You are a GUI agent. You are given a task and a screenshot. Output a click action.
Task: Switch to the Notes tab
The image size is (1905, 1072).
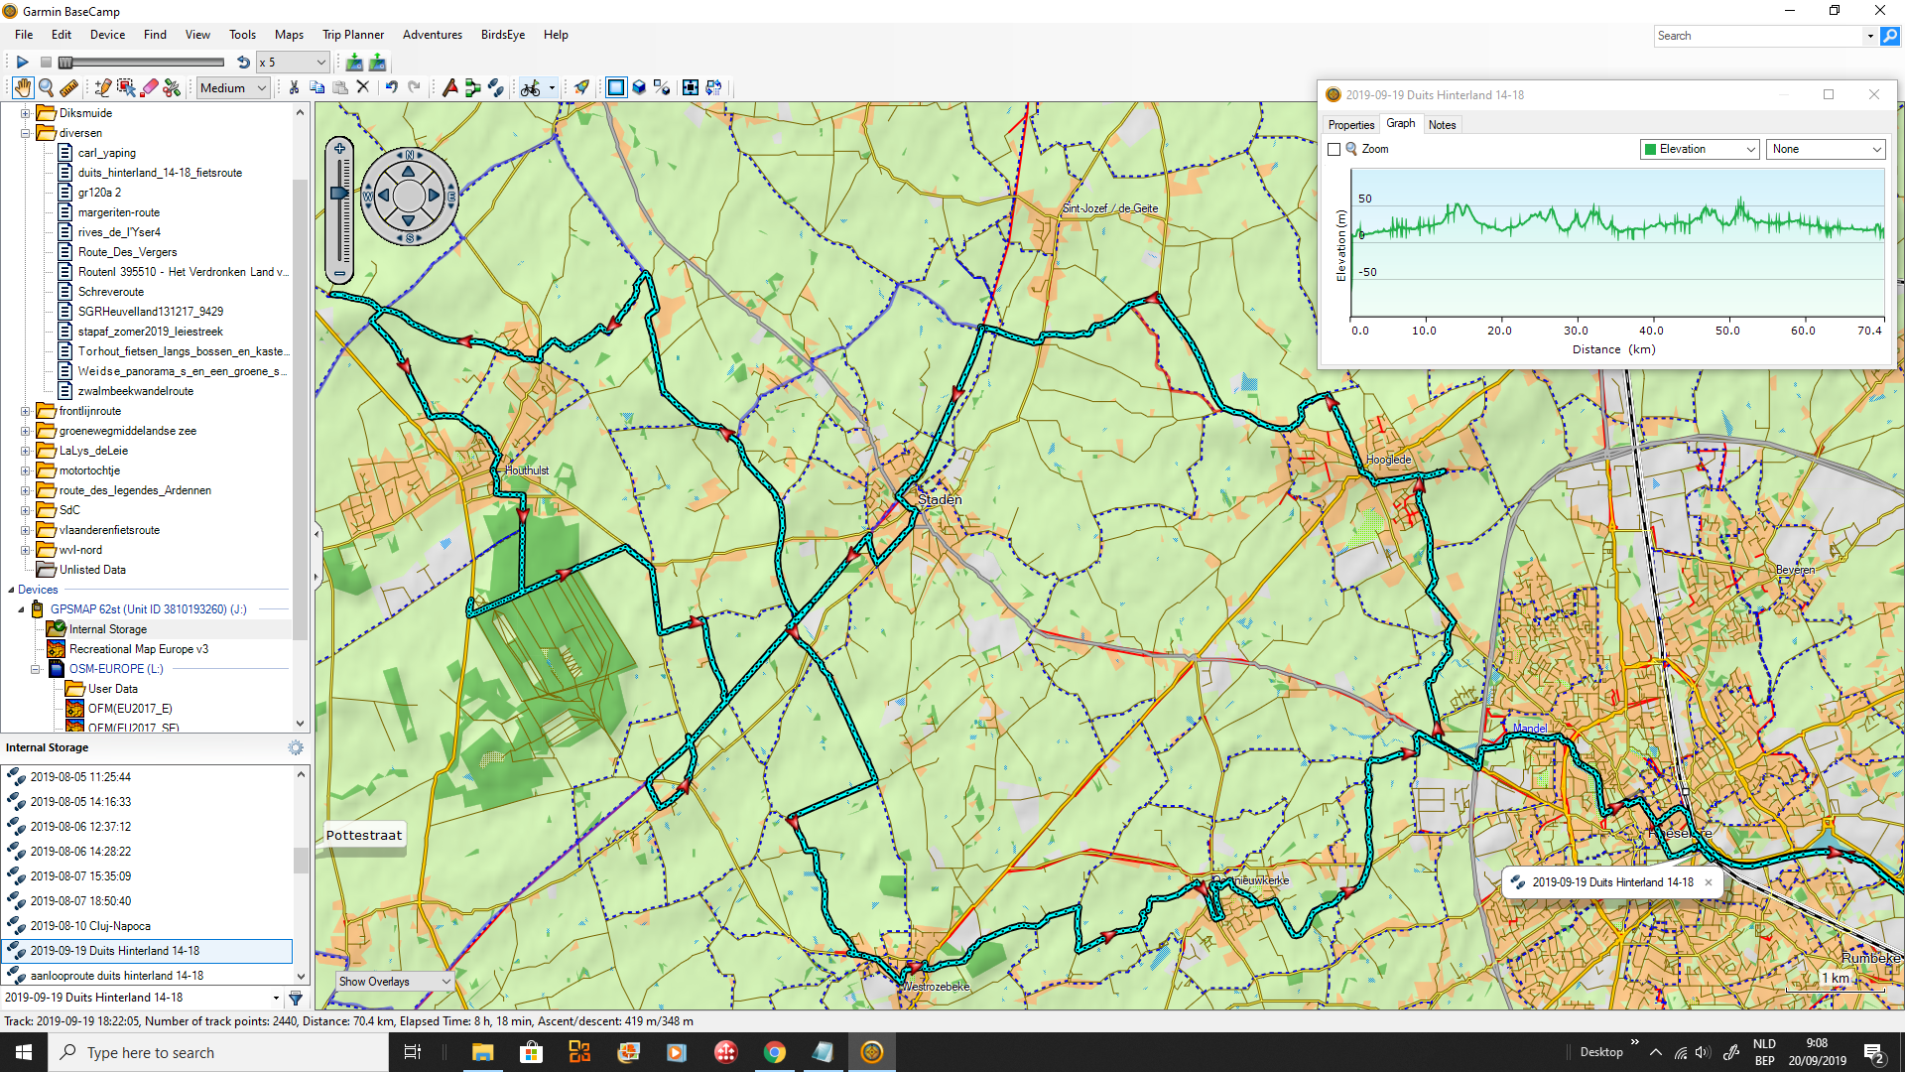(x=1443, y=125)
